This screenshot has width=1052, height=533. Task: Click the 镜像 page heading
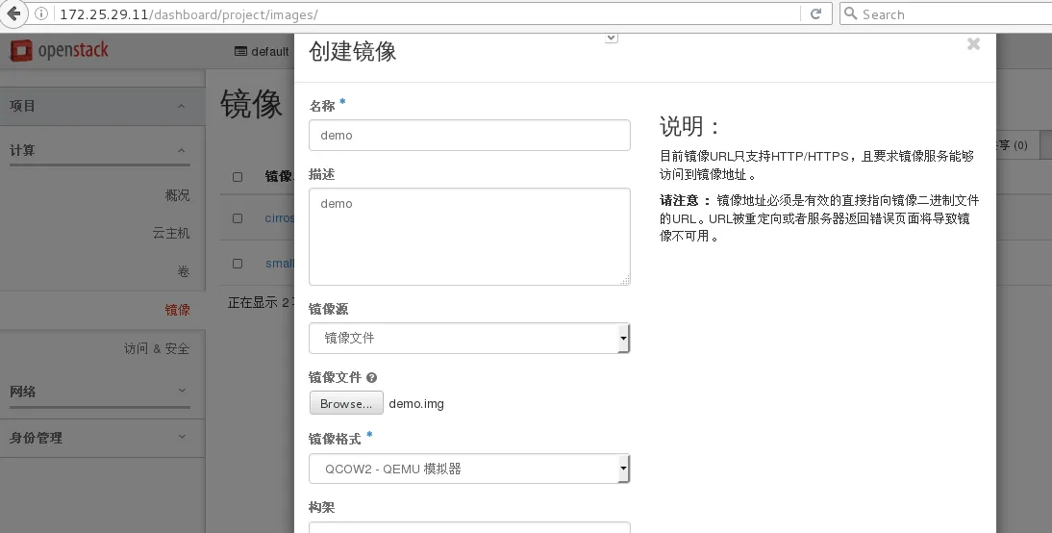[251, 104]
